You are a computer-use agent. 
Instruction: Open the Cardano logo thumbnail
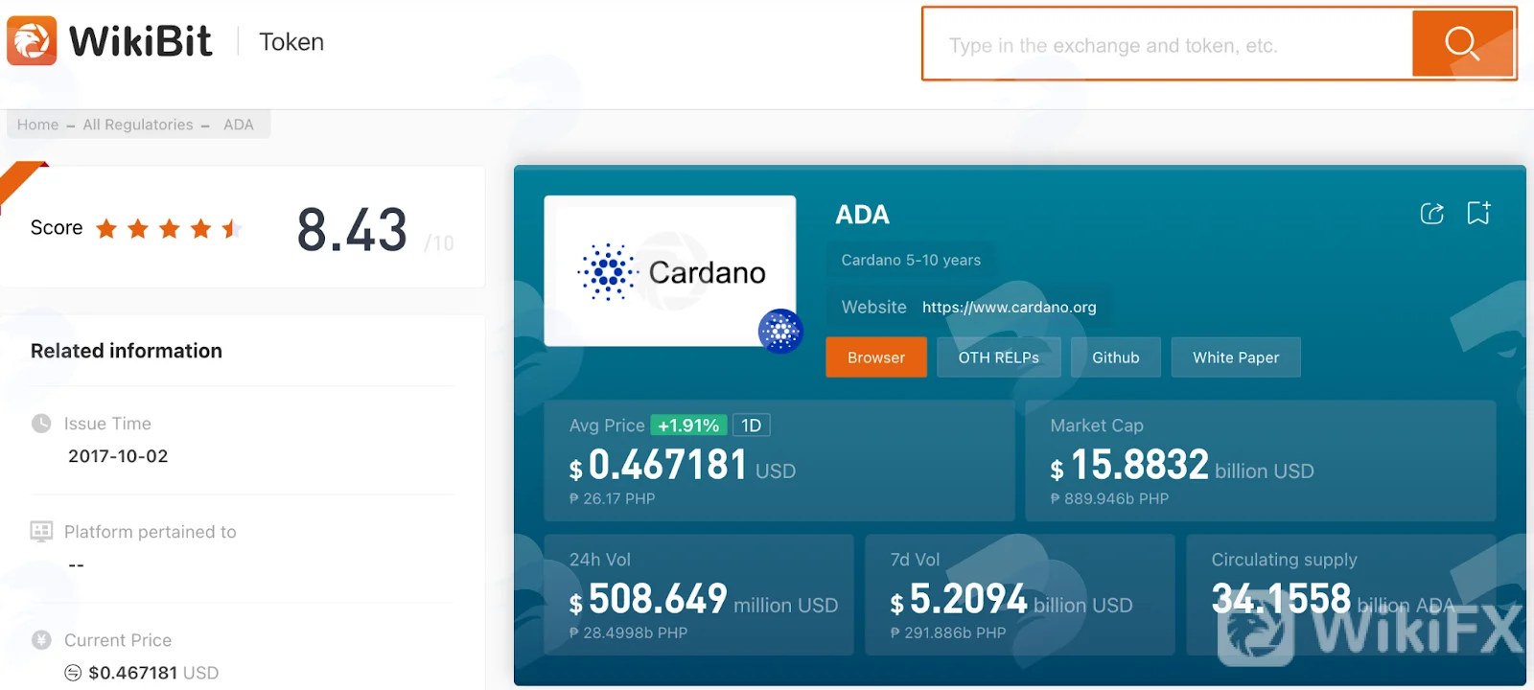tap(670, 271)
